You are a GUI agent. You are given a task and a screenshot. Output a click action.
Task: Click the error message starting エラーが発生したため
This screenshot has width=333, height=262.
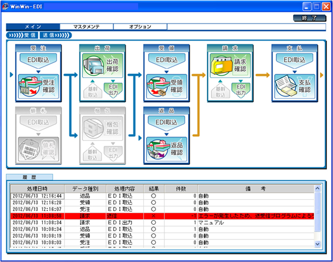pyautogui.click(x=256, y=216)
